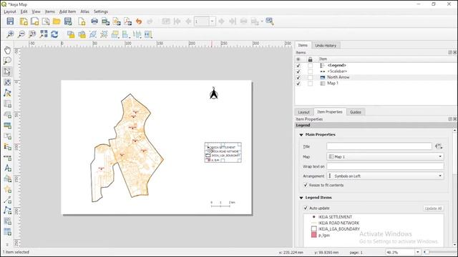Click the Duplicate Layout icon
458x257 pixels.
click(x=35, y=21)
